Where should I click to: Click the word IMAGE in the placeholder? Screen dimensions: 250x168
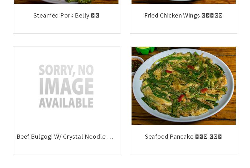point(66,86)
